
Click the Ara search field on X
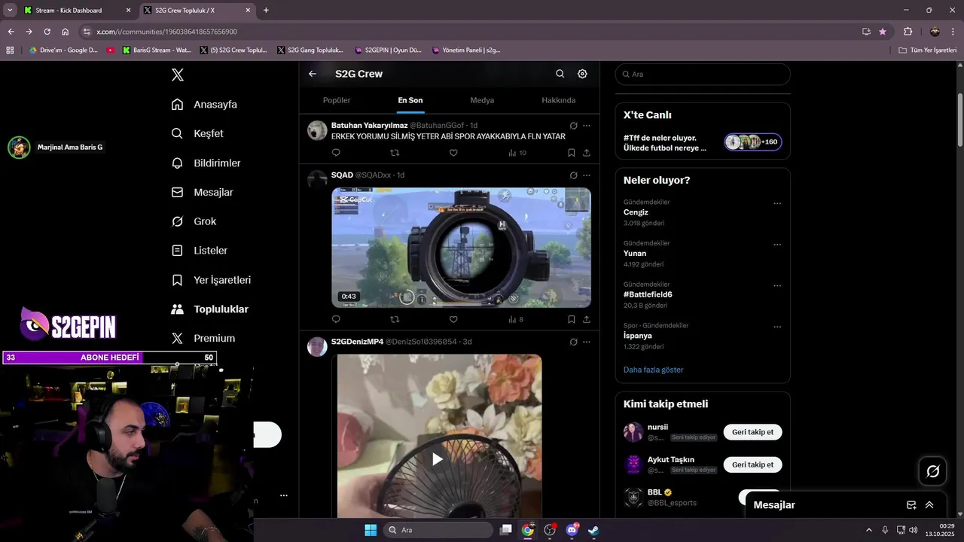click(x=703, y=74)
